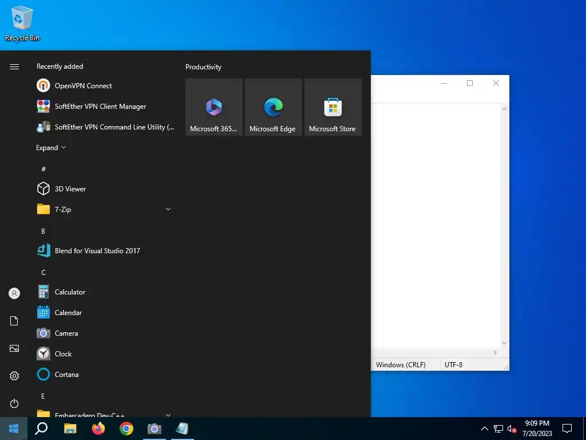Open the user account icon in Start sidebar
The height and width of the screenshot is (440, 586).
tap(14, 293)
